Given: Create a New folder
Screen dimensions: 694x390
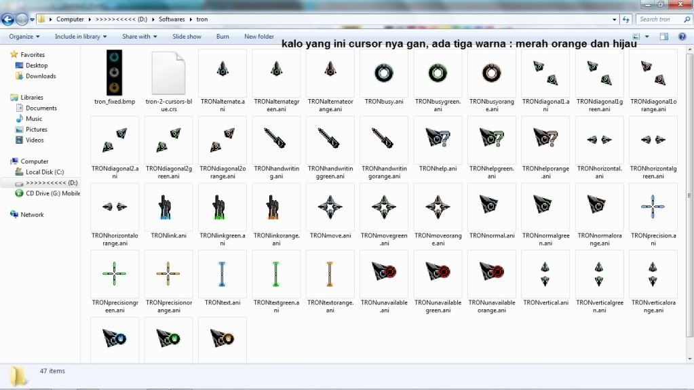Looking at the screenshot, I should tap(259, 37).
